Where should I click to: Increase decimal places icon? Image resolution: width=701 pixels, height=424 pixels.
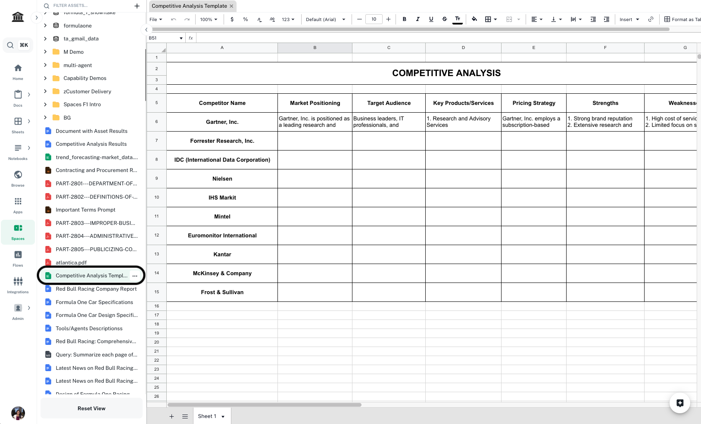272,19
